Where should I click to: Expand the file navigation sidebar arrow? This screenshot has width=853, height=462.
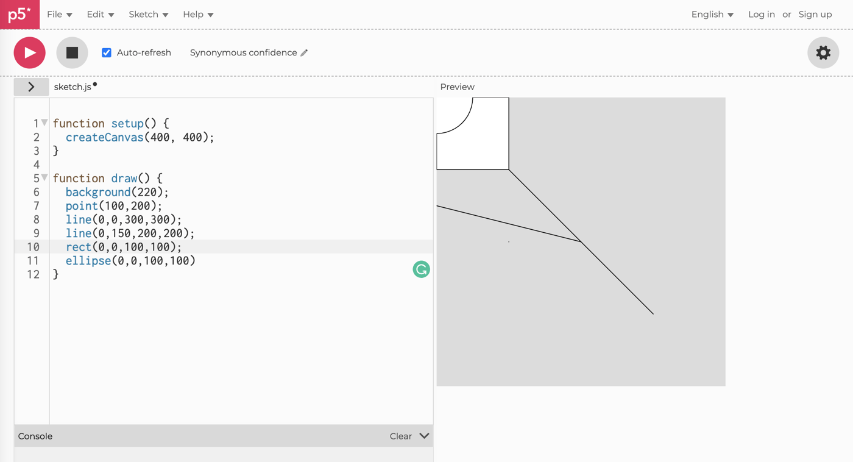pyautogui.click(x=31, y=87)
